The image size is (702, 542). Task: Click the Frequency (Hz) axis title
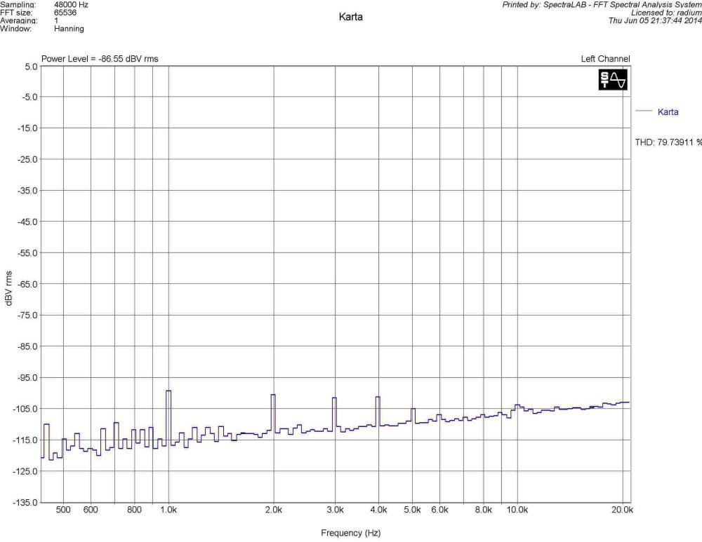(x=351, y=533)
